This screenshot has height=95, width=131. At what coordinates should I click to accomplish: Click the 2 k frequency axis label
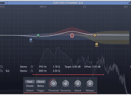84,7
